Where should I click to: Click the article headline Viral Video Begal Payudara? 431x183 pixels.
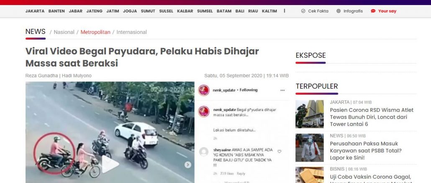click(142, 57)
